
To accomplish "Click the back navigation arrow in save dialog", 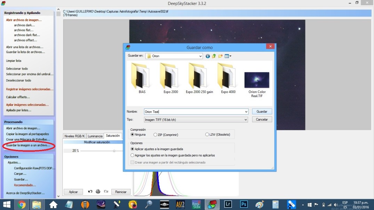I will click(208, 56).
